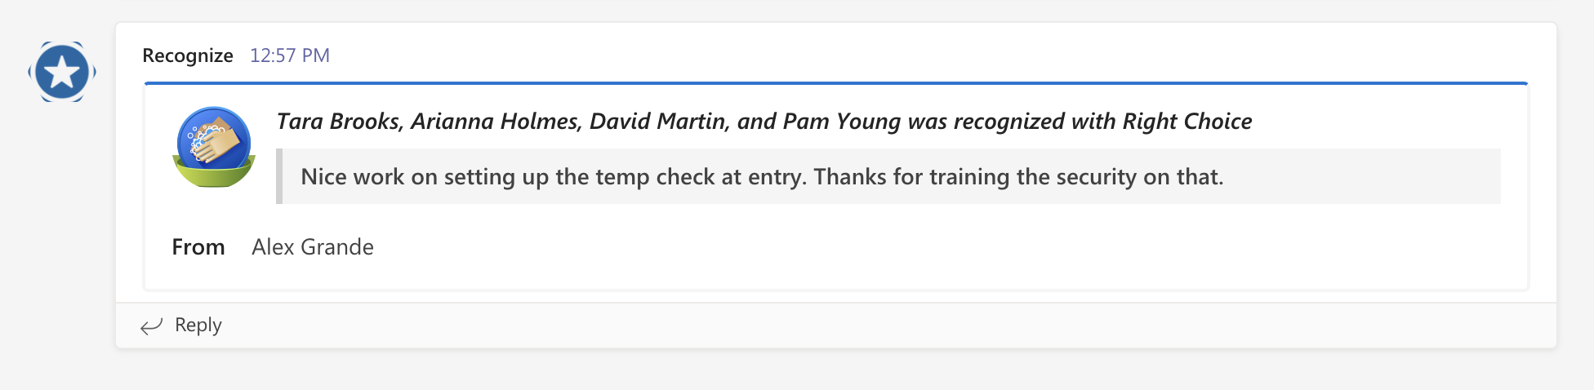Click the grey quote bar beside the message

[279, 176]
